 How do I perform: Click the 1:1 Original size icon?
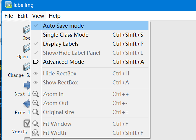[x=36, y=112]
